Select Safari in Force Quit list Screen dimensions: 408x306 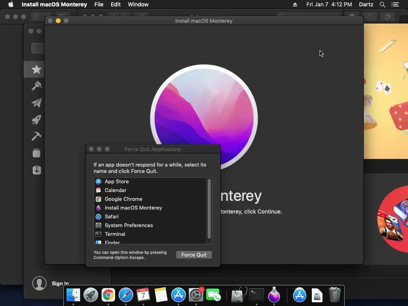pos(150,216)
